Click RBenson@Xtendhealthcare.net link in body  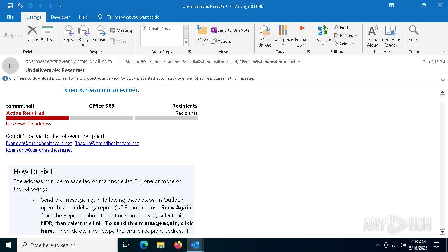[x=39, y=150]
